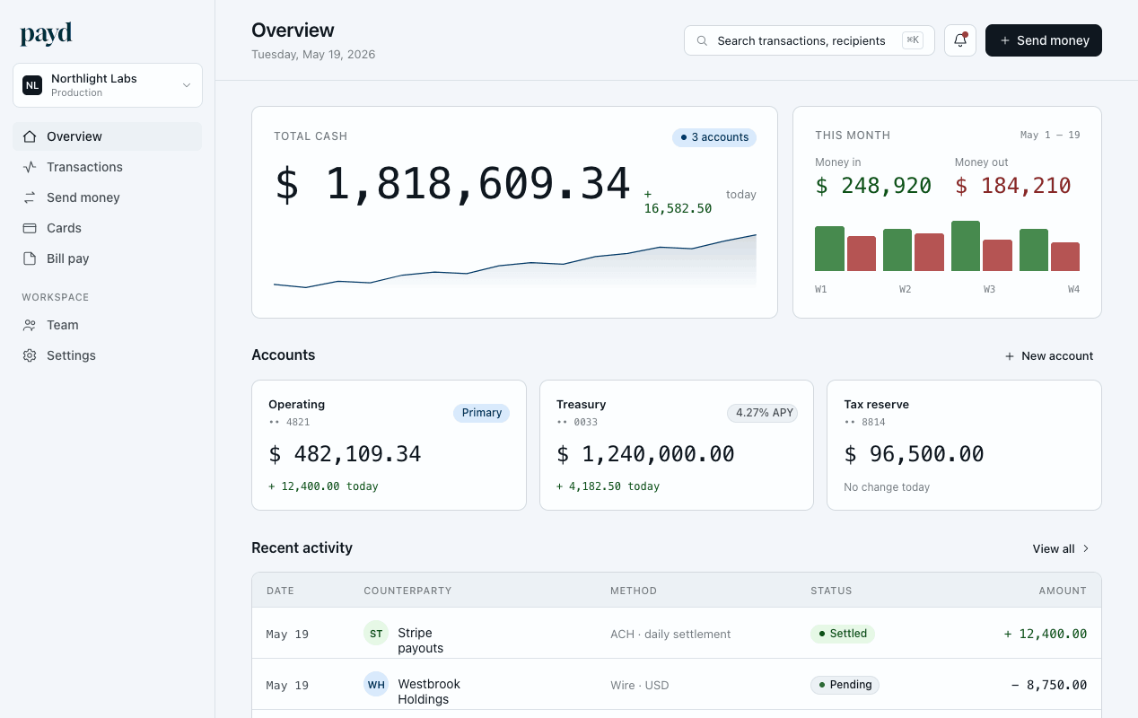Click the METHOD column header
This screenshot has width=1138, height=718.
click(634, 591)
